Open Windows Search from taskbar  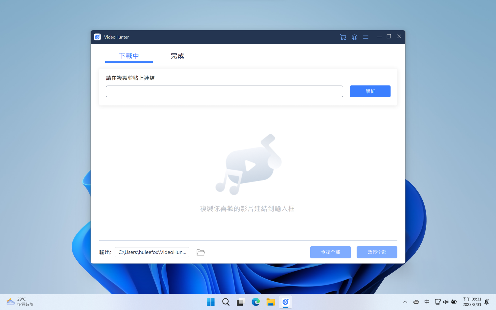point(226,302)
